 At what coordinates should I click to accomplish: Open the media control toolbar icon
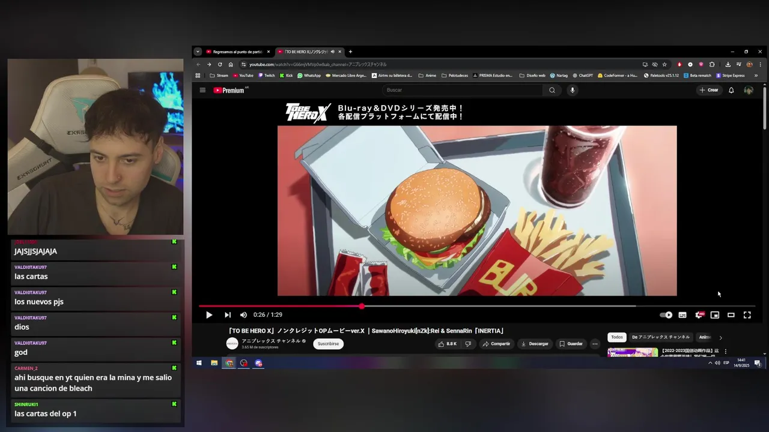(739, 64)
